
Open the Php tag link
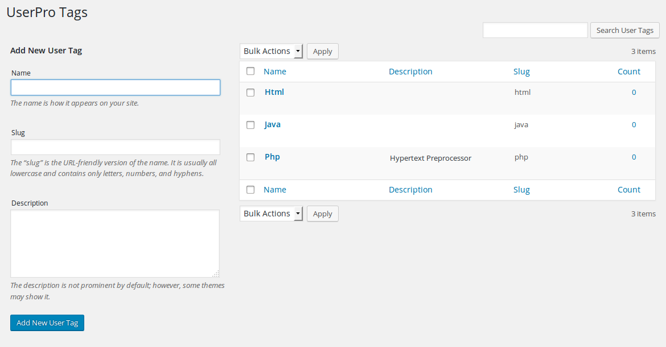[x=272, y=157]
